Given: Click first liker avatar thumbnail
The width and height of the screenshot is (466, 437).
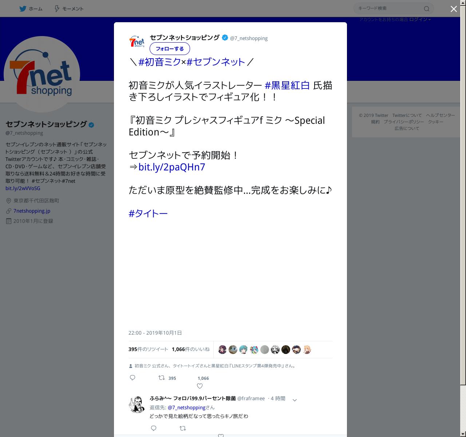Looking at the screenshot, I should [x=222, y=350].
